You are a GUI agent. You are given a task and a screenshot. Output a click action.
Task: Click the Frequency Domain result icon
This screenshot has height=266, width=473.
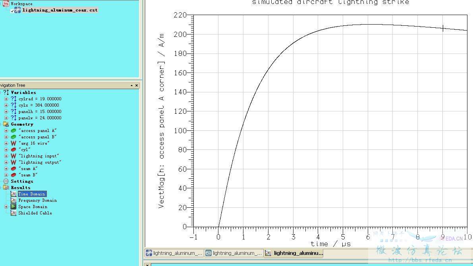coord(14,200)
